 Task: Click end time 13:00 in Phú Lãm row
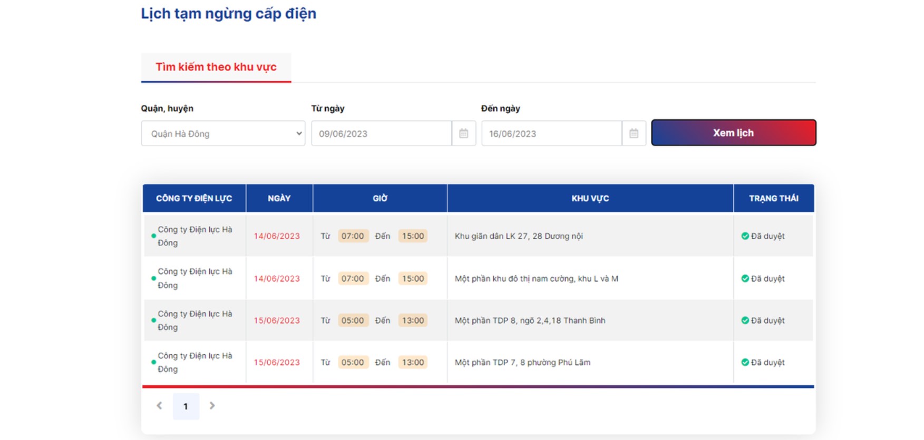(x=413, y=363)
